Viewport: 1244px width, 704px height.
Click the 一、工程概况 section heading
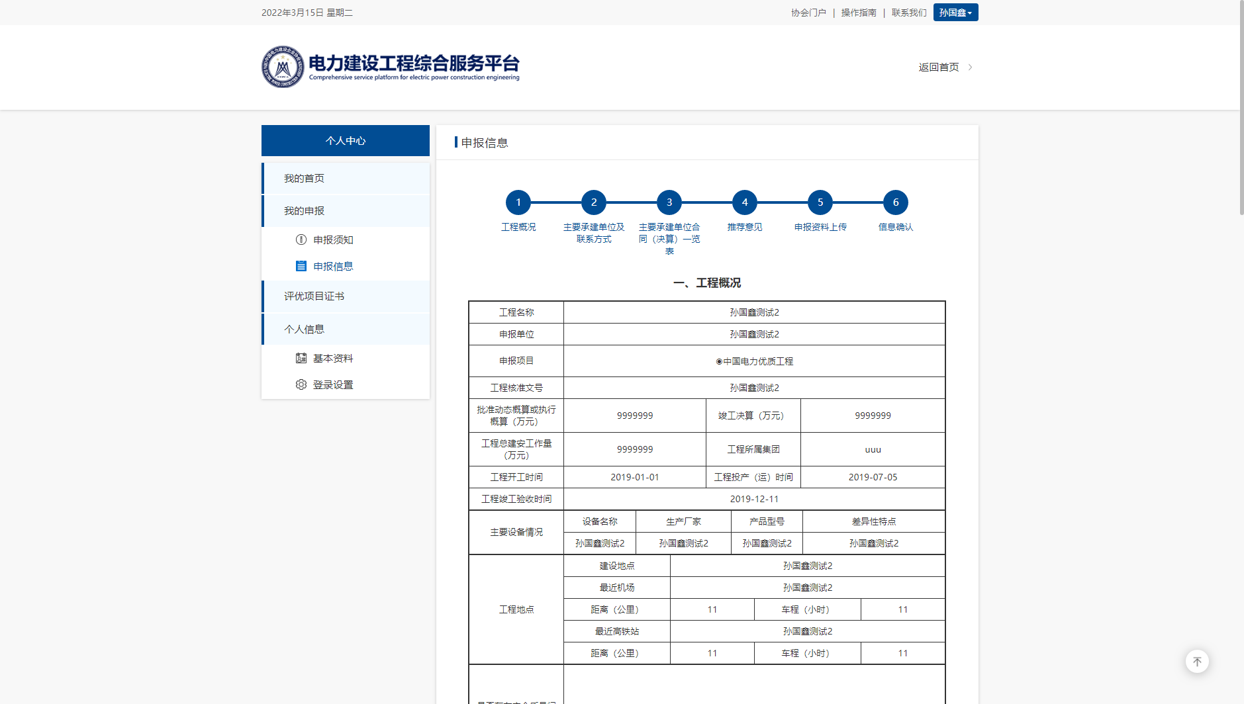pyautogui.click(x=707, y=283)
